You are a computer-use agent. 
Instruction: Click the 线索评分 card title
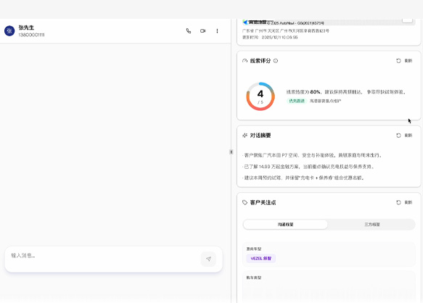(x=260, y=61)
